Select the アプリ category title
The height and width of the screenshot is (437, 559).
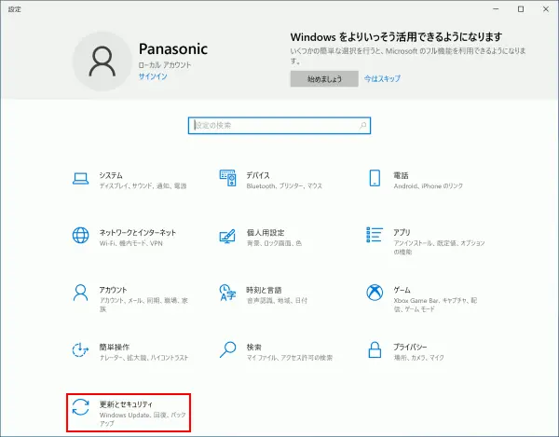tap(402, 232)
